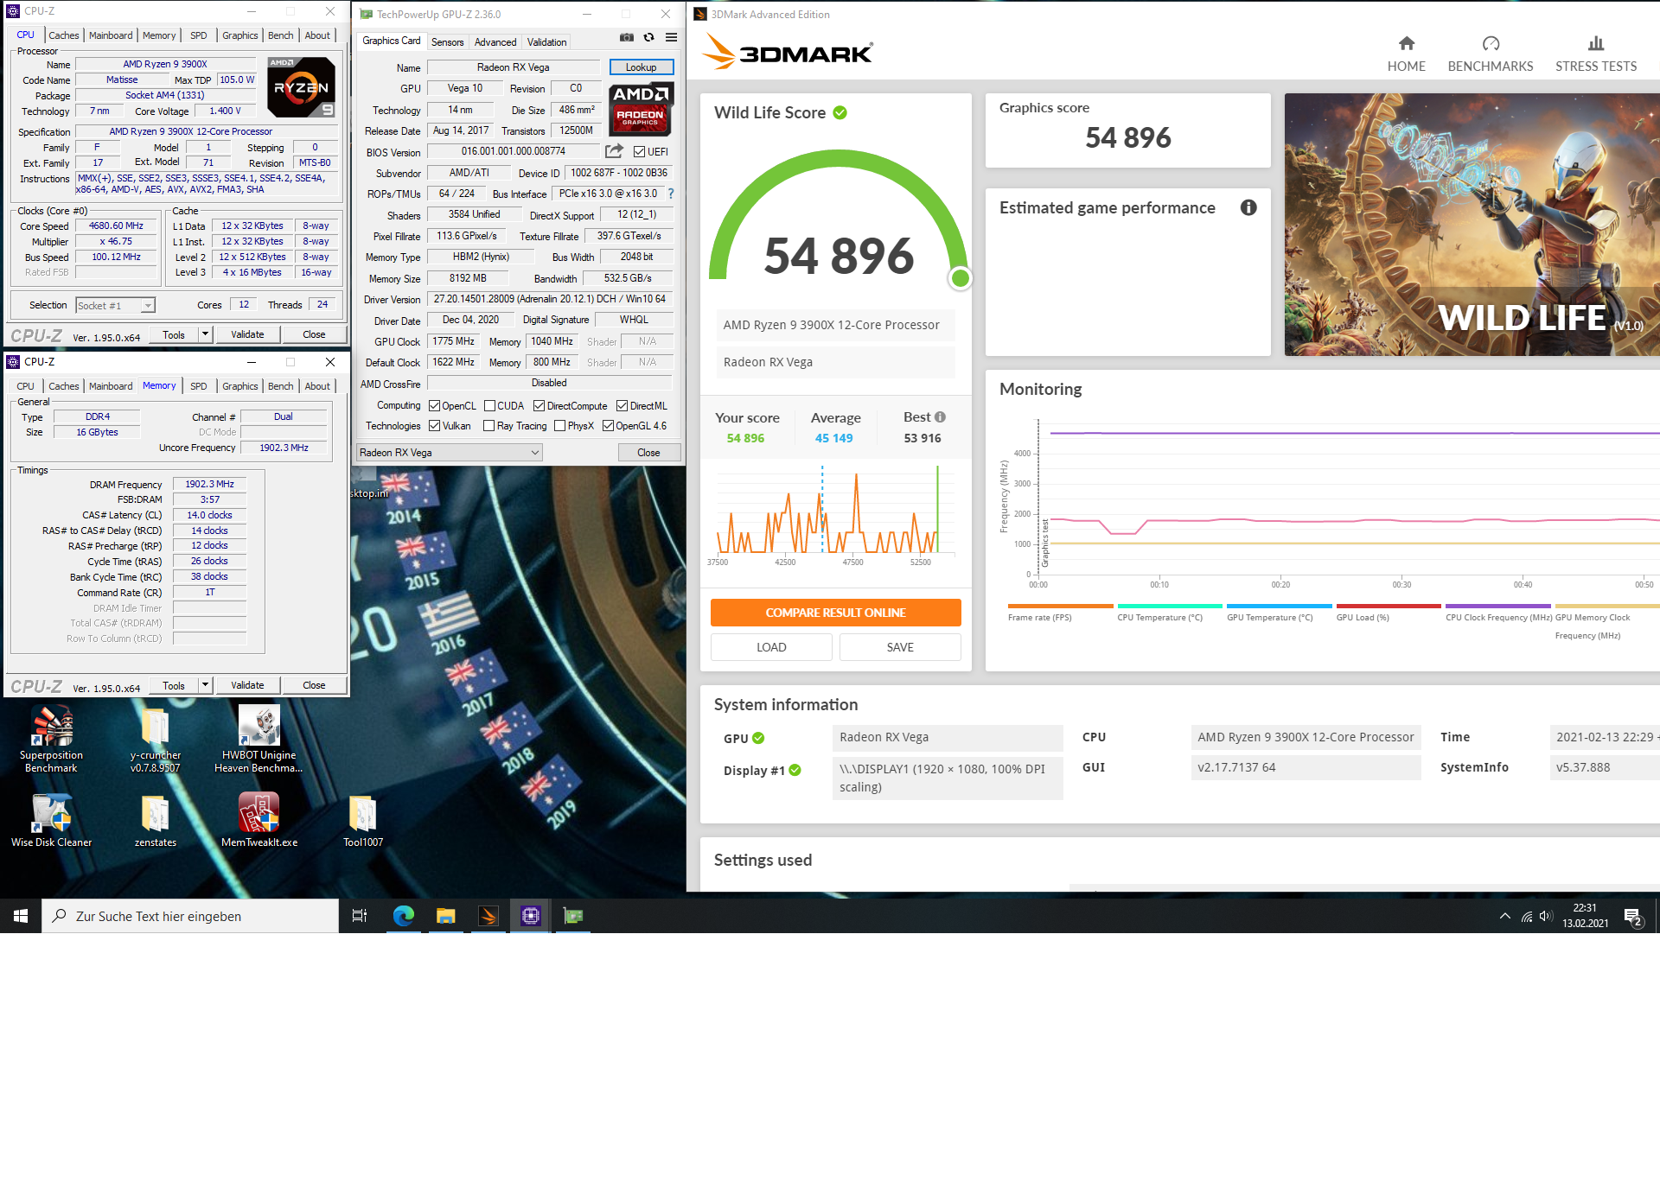1660x1182 pixels.
Task: Click the BIOS export share icon in GPU-Z
Action: click(614, 151)
